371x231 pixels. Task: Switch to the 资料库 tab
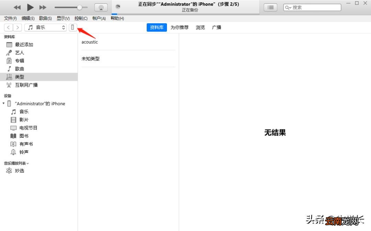(157, 27)
